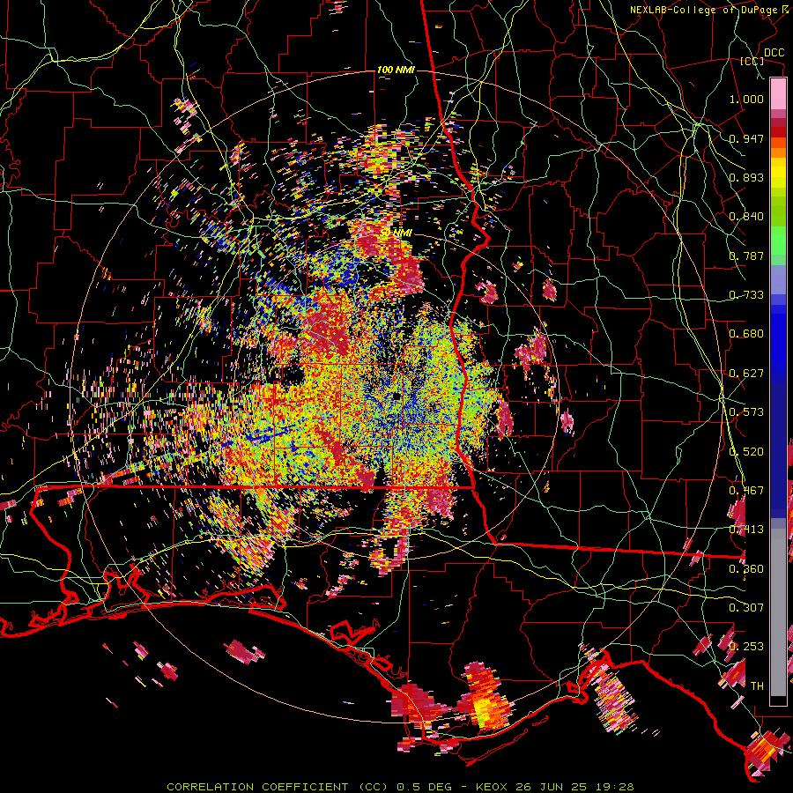Select the 0.787 scale value

pyautogui.click(x=746, y=256)
